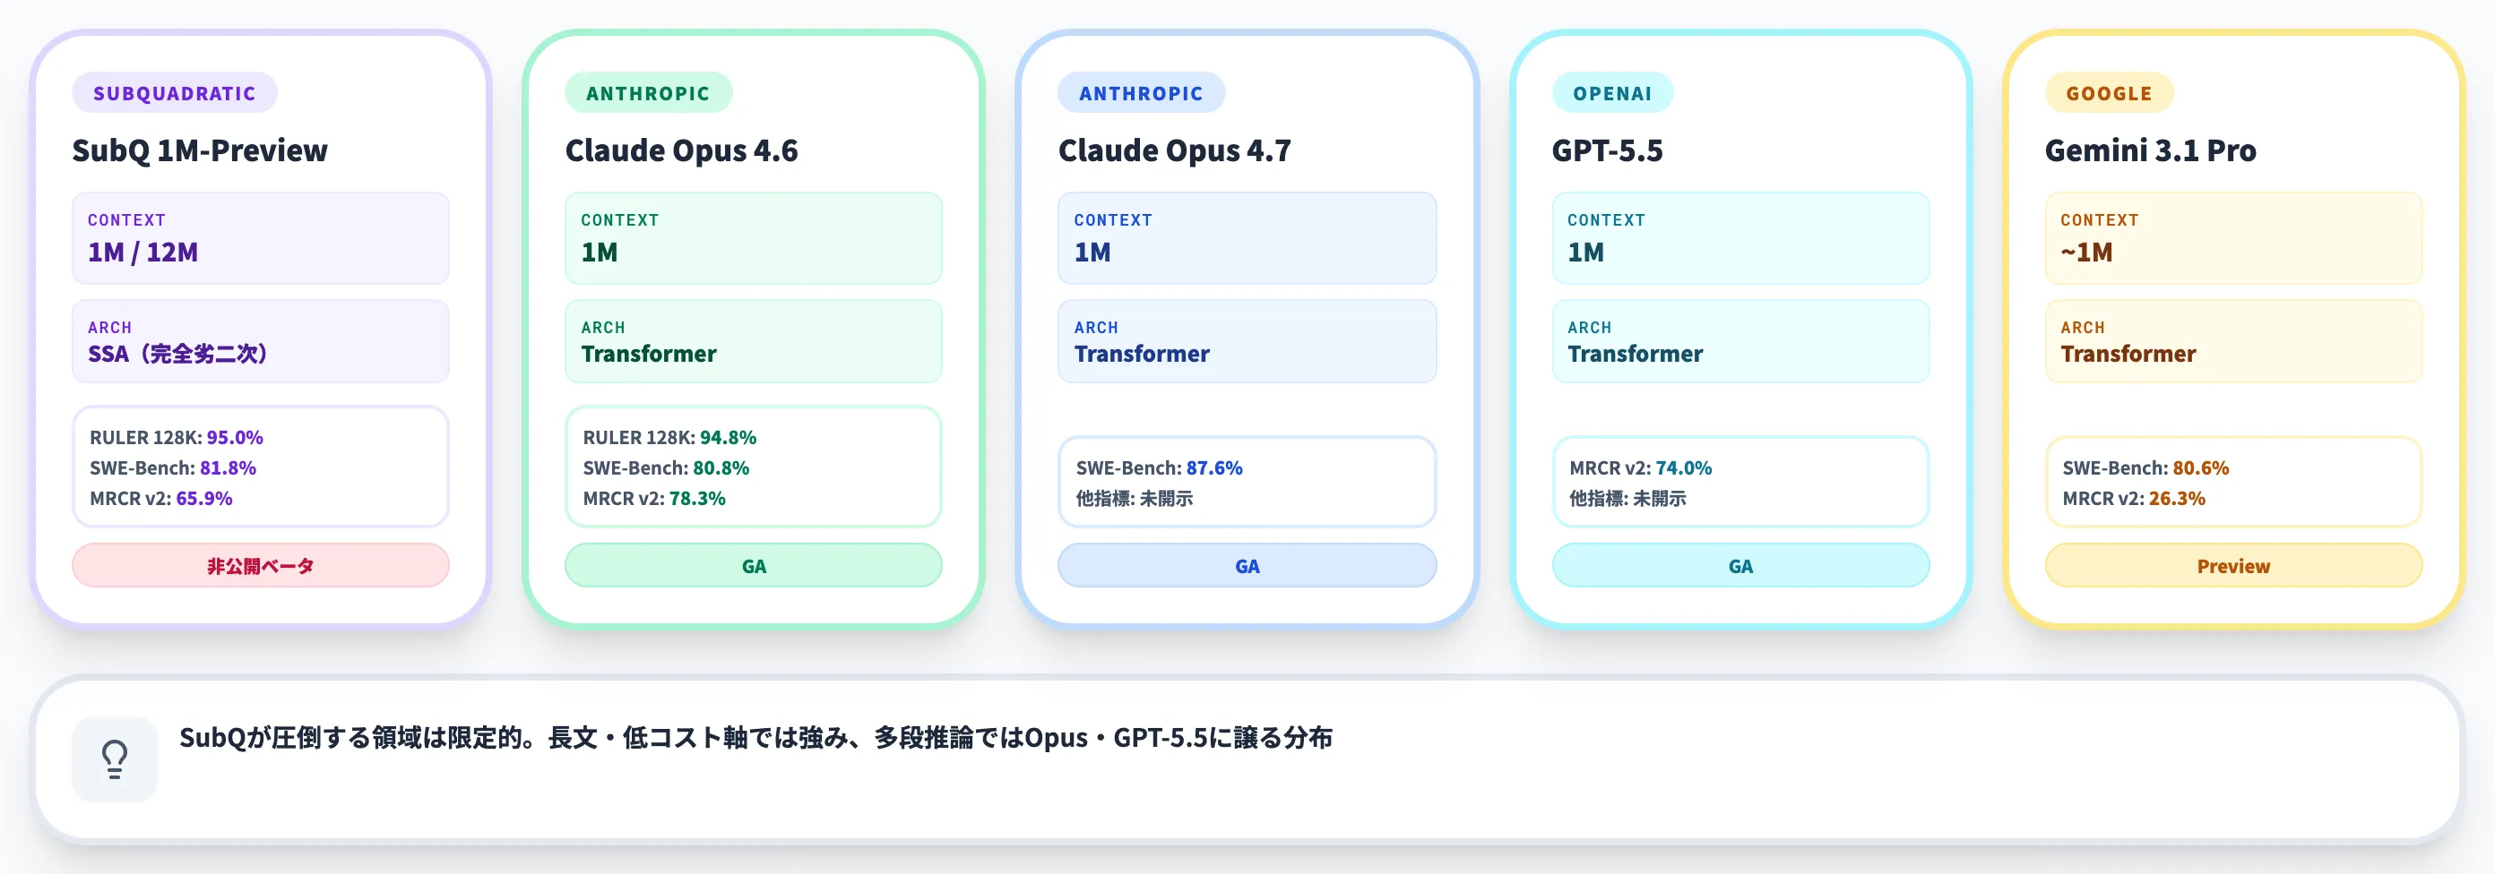Select the GOOGLE vendor badge
The height and width of the screenshot is (874, 2495).
pyautogui.click(x=2109, y=93)
